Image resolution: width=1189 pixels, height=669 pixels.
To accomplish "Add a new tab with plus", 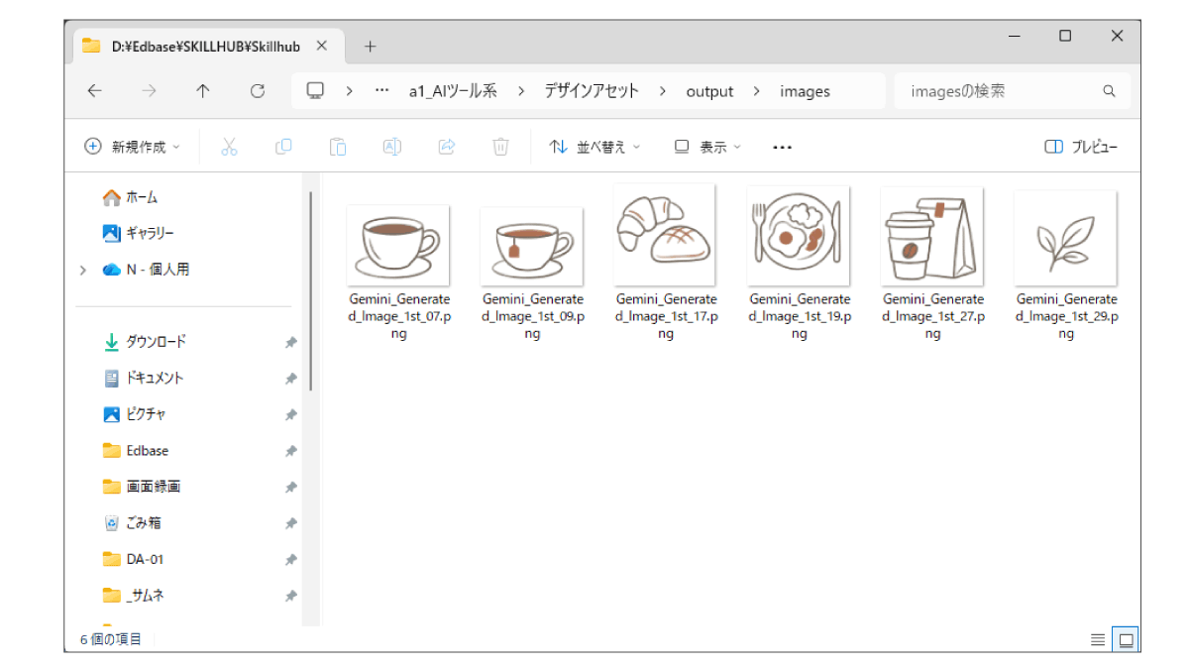I will coord(371,46).
